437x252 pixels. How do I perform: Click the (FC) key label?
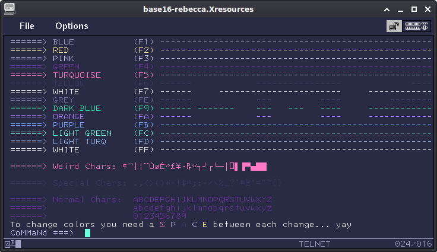point(144,133)
